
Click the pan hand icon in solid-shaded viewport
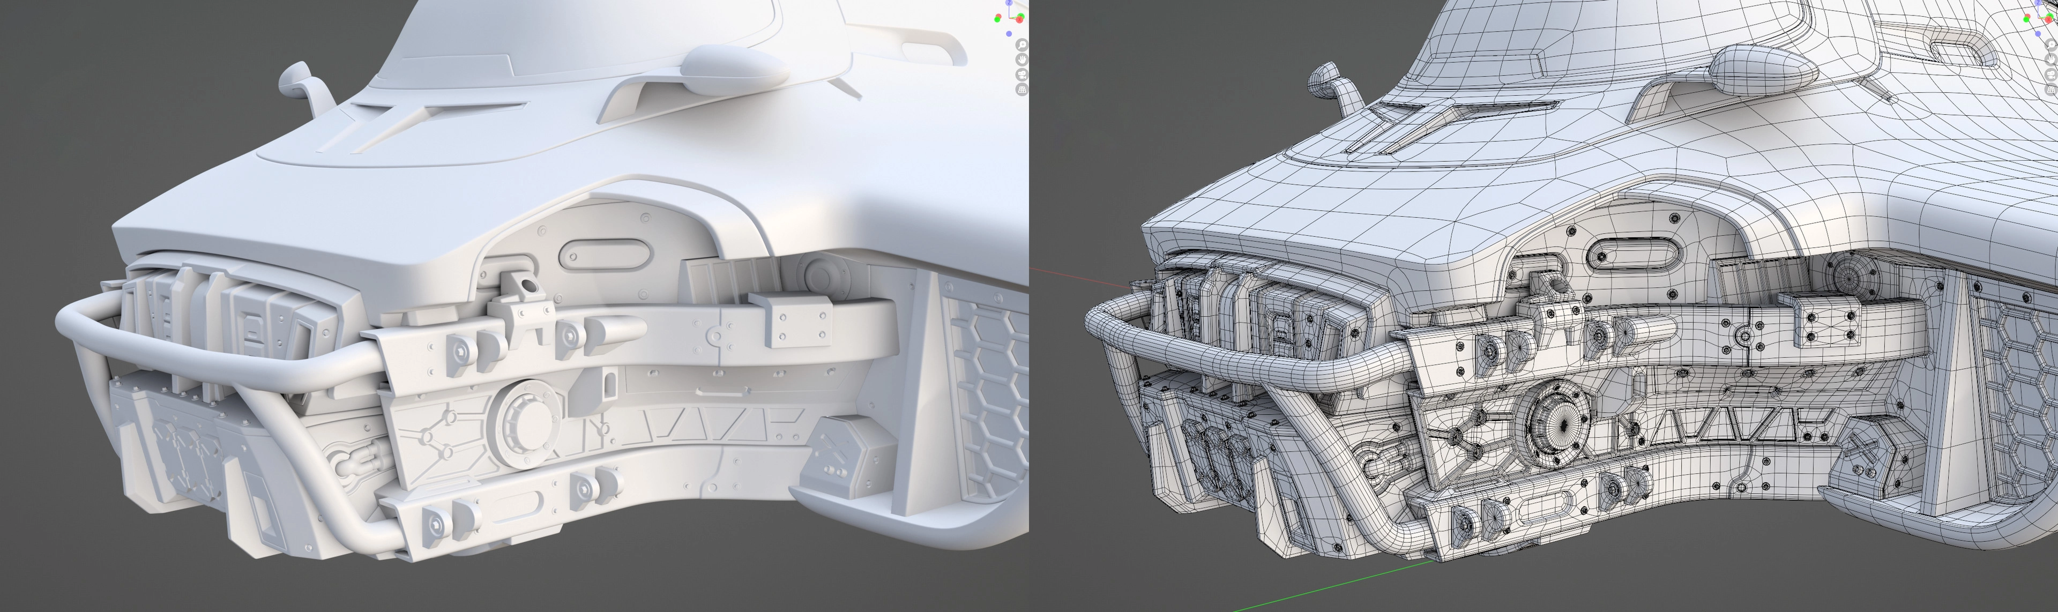pyautogui.click(x=1023, y=60)
